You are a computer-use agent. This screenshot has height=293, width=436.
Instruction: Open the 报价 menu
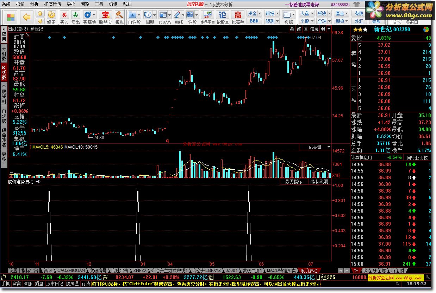pyautogui.click(x=20, y=4)
